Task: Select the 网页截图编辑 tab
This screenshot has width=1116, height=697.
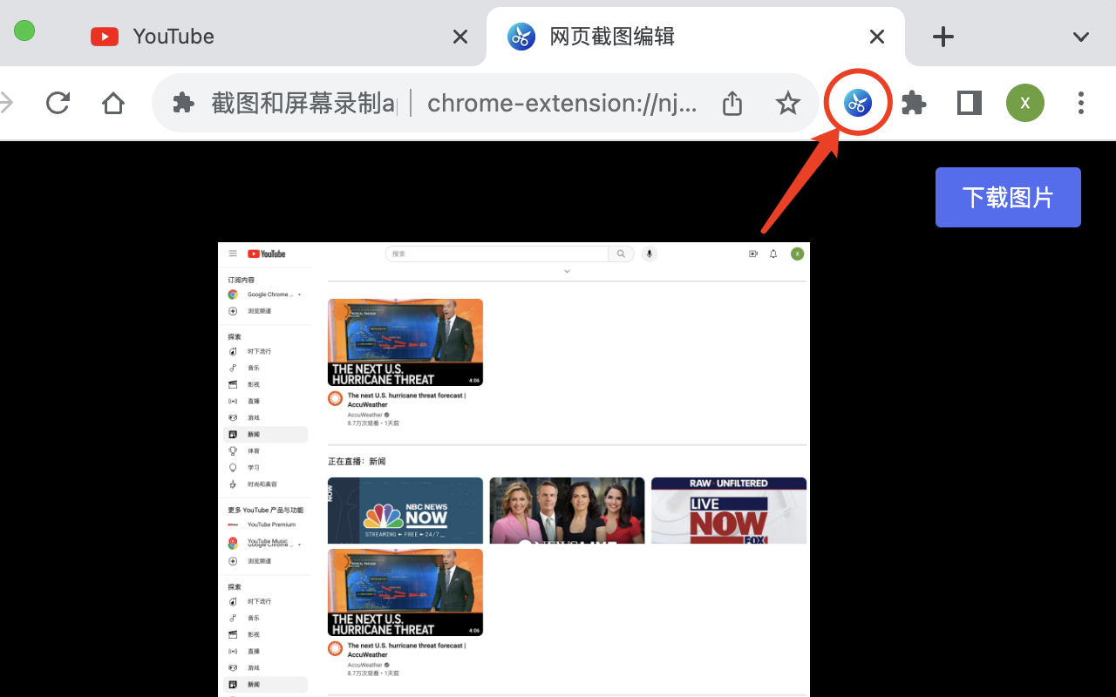Action: [x=696, y=36]
